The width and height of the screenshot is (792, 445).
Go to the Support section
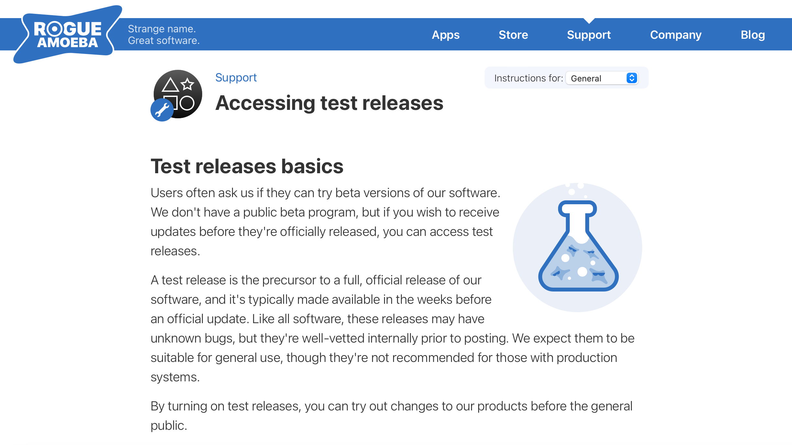[x=588, y=35]
